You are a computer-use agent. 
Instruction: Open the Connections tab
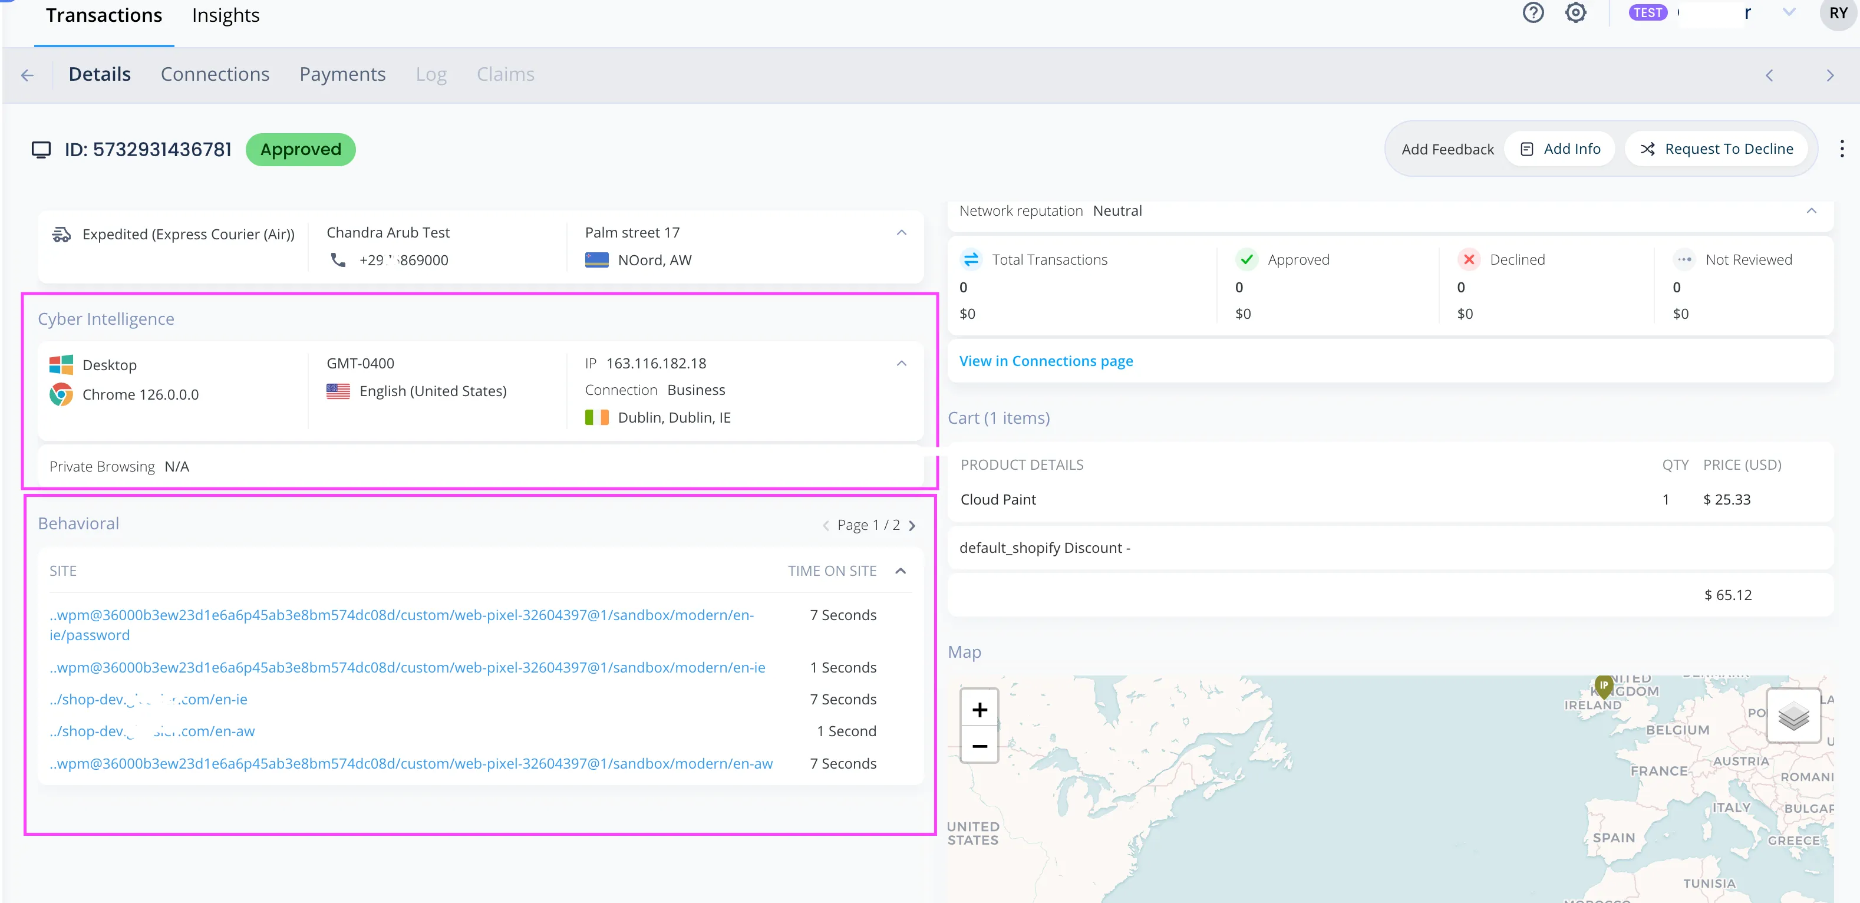[x=215, y=74]
